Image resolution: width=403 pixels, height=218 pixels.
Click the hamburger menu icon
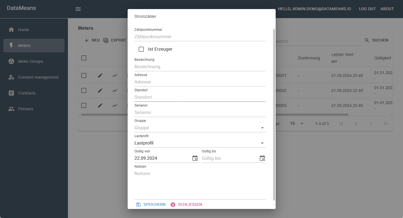(78, 9)
